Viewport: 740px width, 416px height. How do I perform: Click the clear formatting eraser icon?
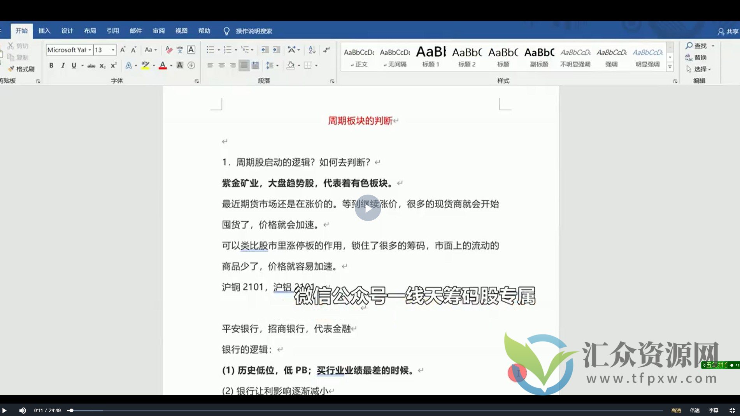tap(168, 50)
